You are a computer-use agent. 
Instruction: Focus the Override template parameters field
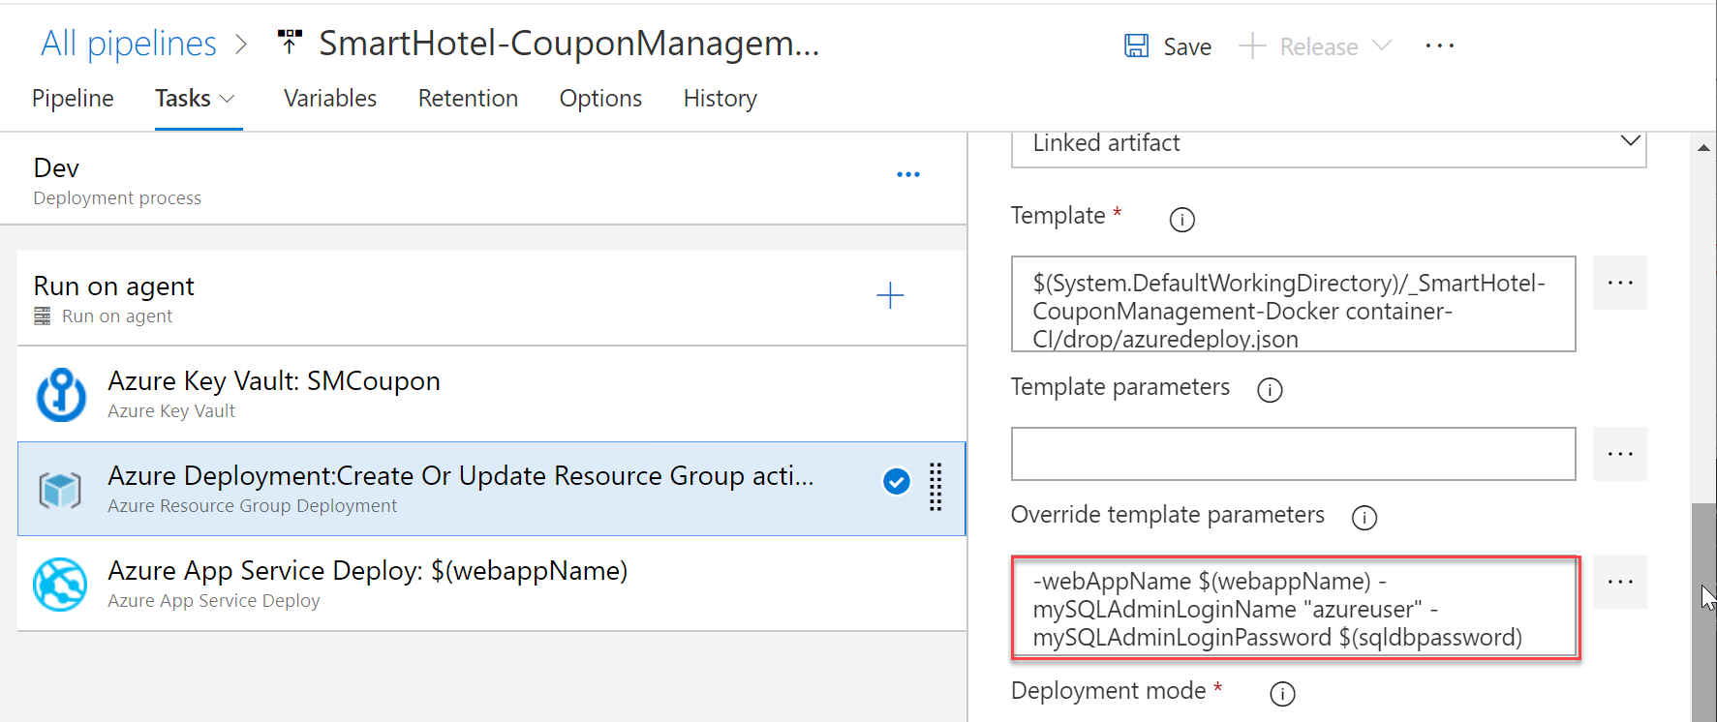pyautogui.click(x=1295, y=609)
